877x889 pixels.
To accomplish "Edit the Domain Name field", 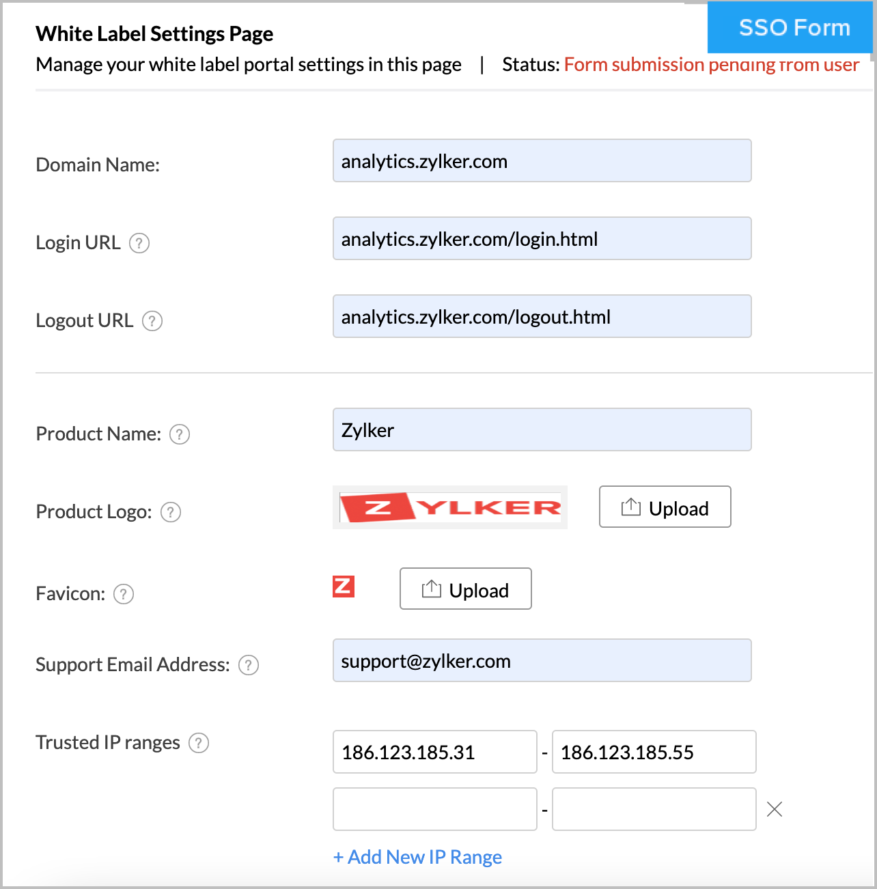I will click(542, 160).
